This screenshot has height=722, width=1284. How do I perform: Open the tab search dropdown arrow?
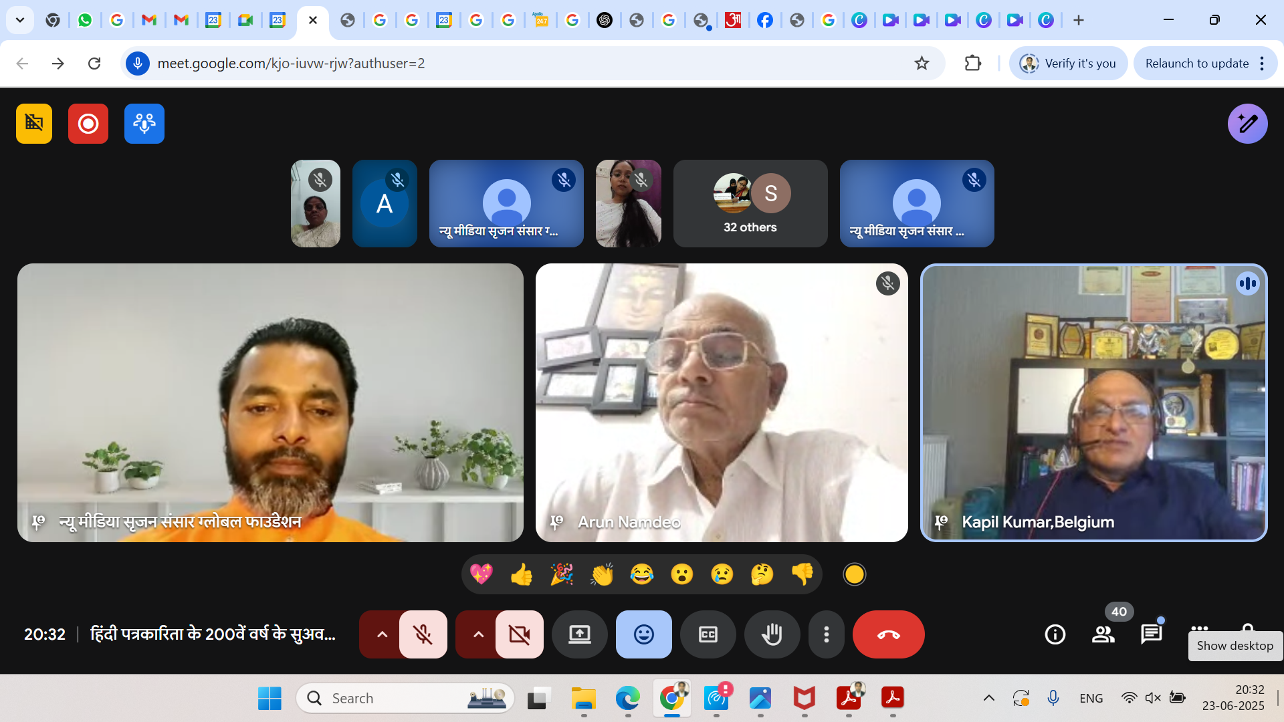click(x=20, y=20)
